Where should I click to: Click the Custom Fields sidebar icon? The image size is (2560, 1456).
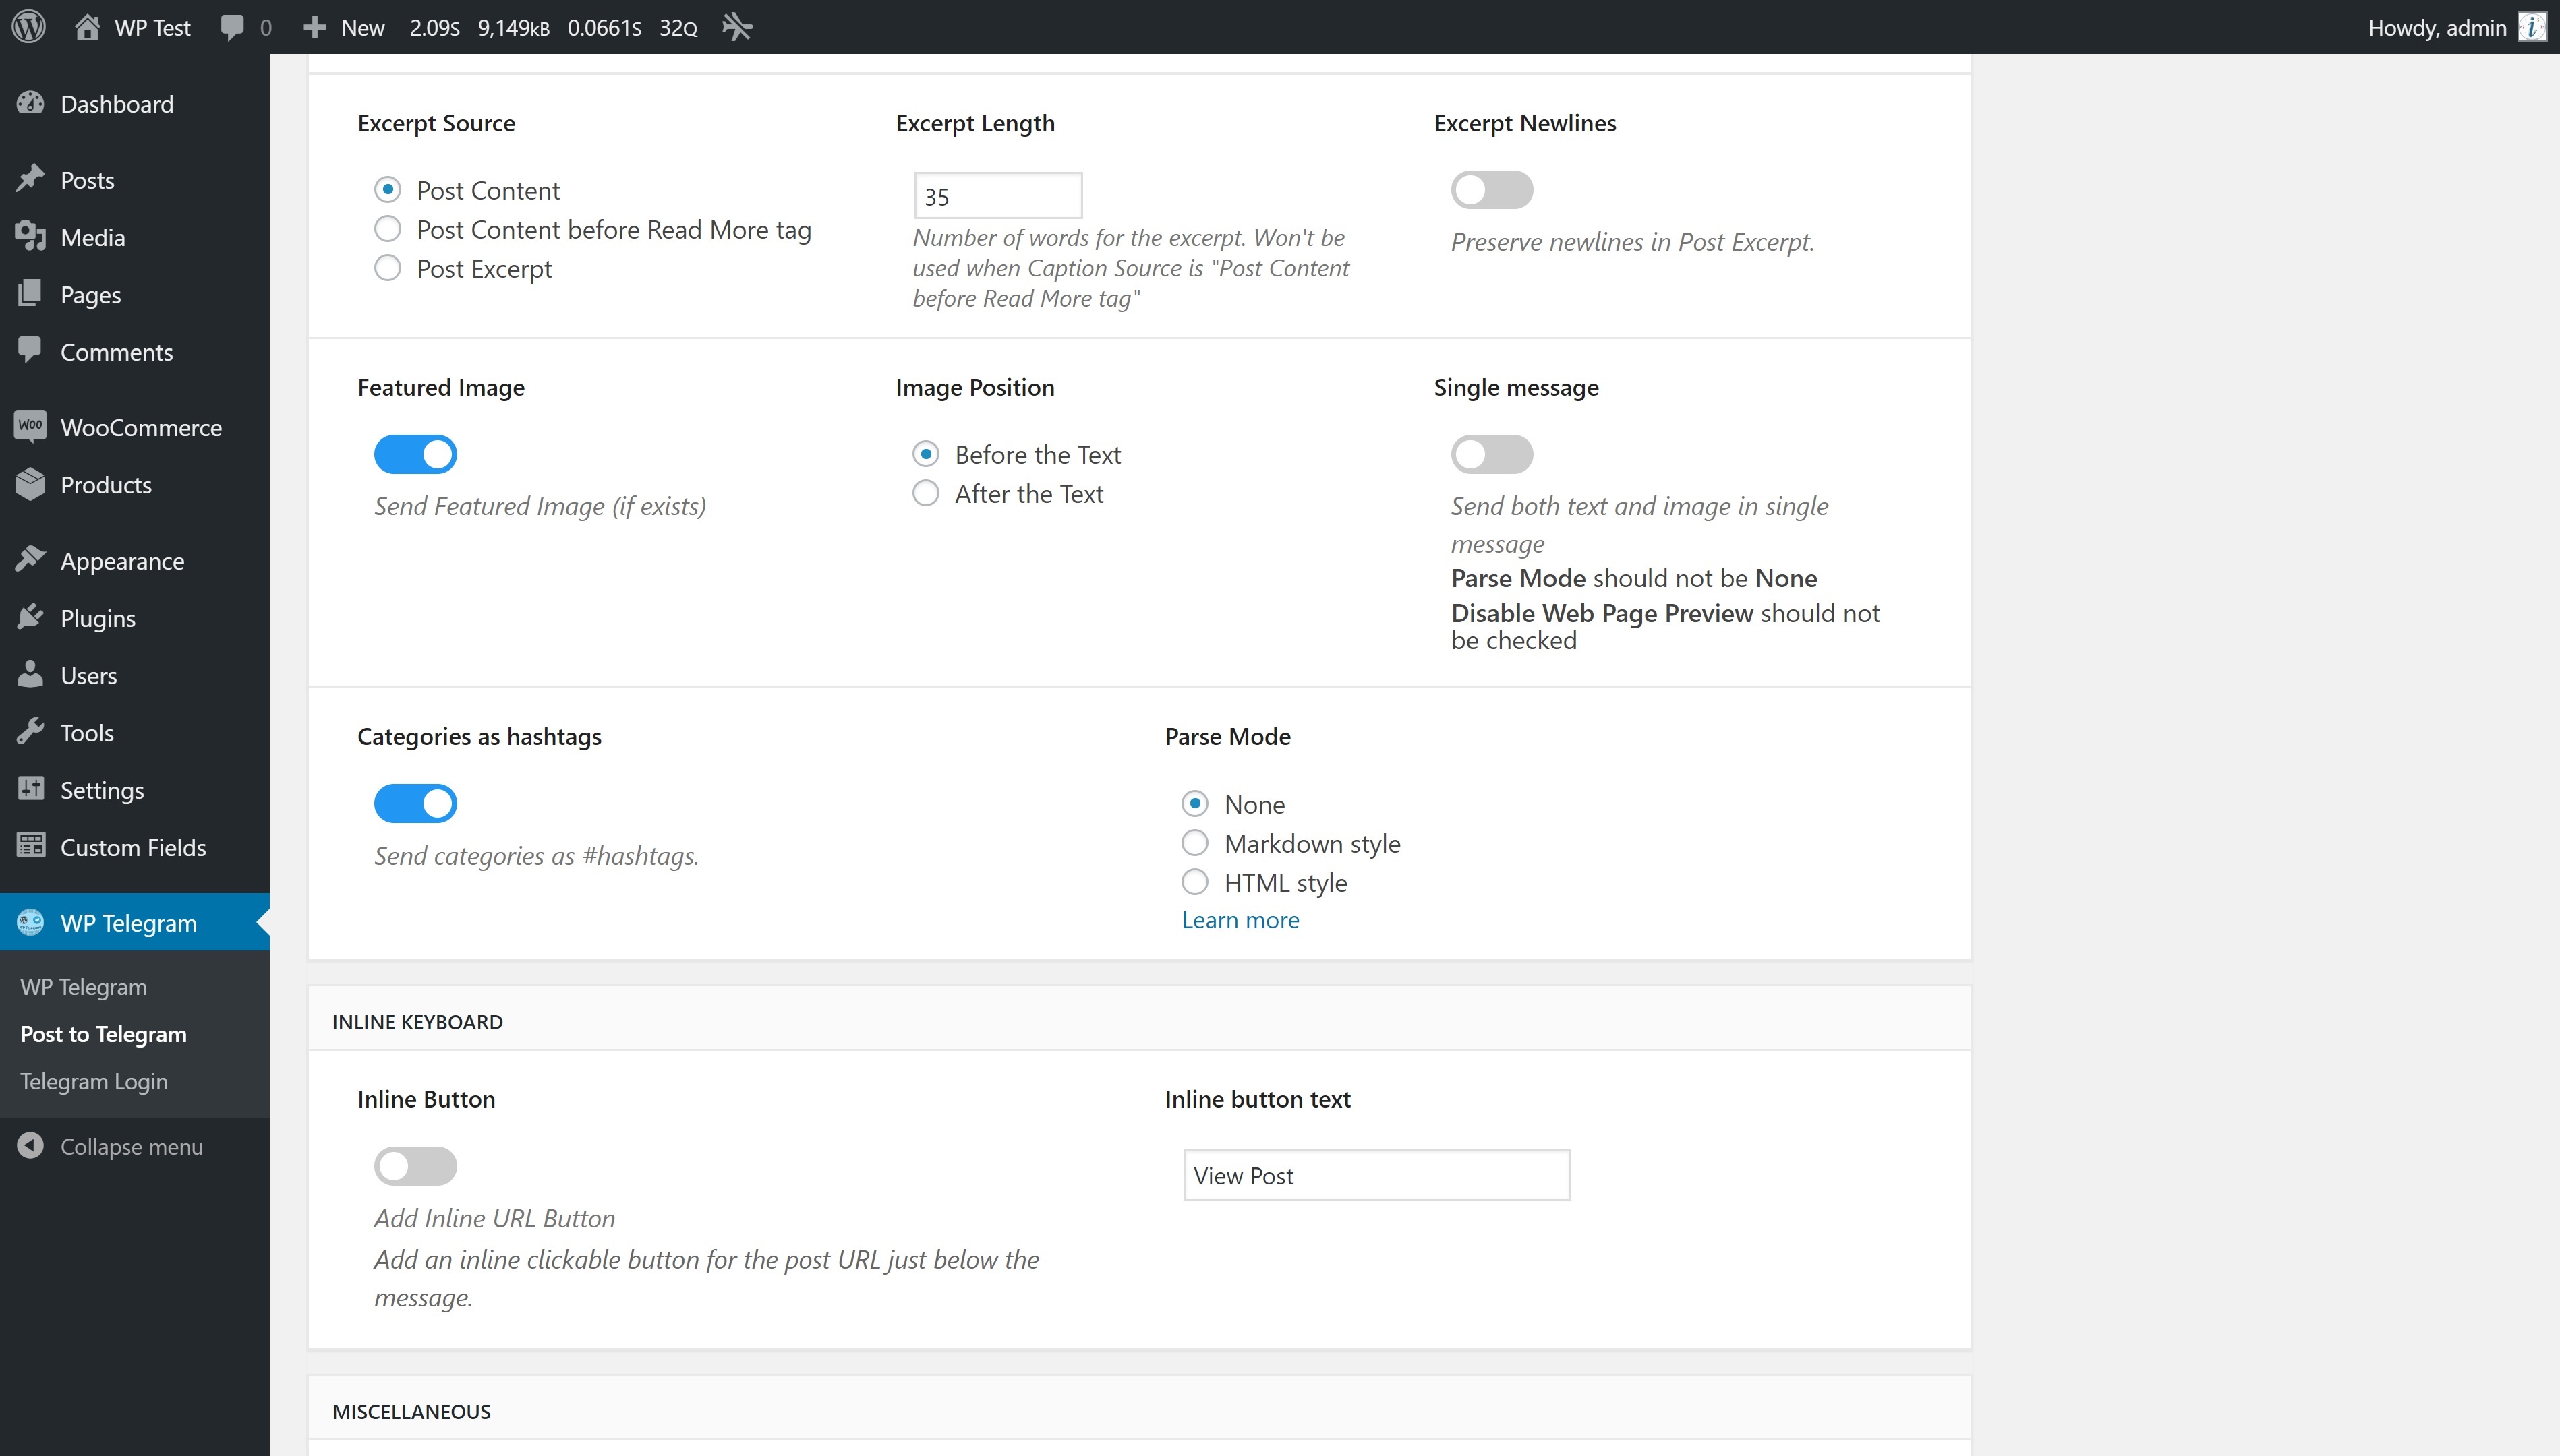pos(30,846)
